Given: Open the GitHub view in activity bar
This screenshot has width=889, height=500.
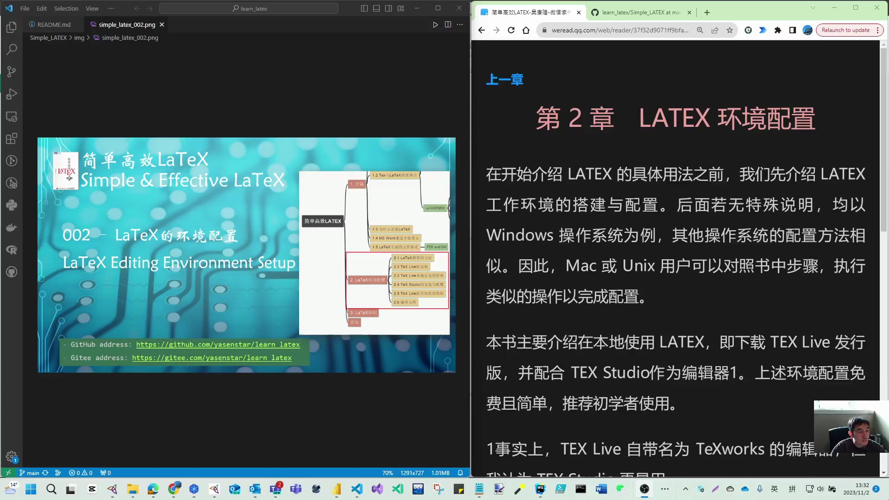Looking at the screenshot, I should point(12,272).
